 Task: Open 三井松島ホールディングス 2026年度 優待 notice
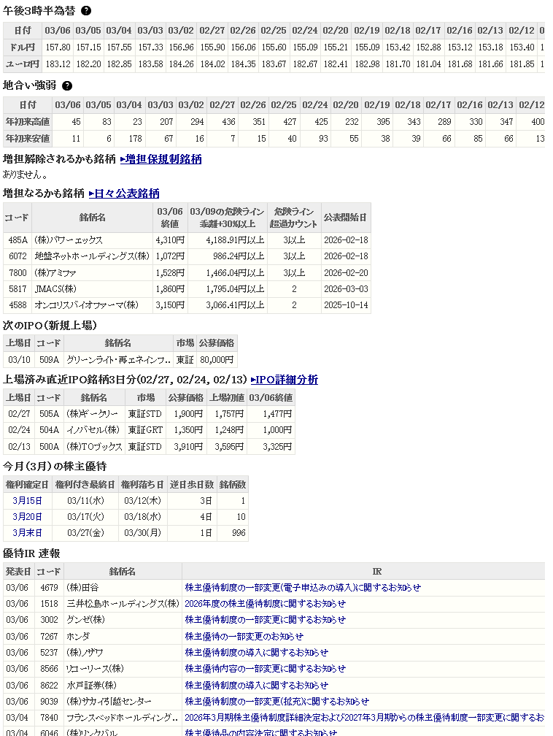tap(265, 604)
